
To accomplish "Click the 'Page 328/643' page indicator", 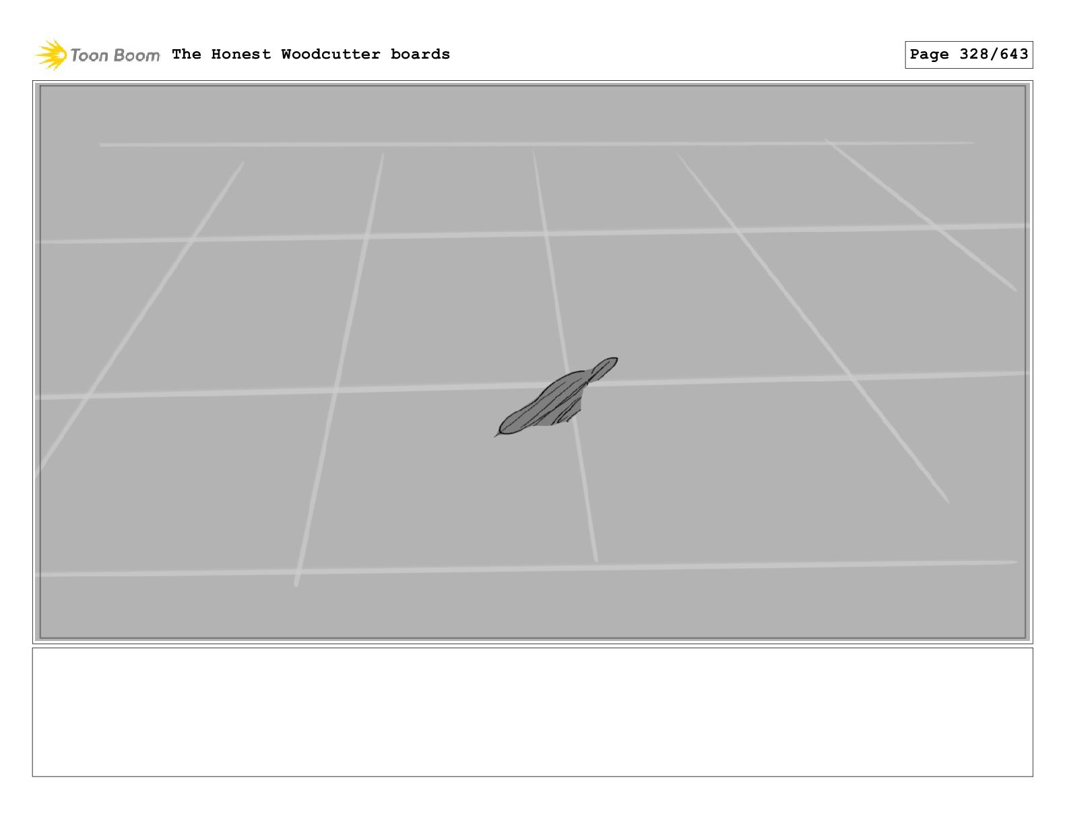I will click(969, 55).
